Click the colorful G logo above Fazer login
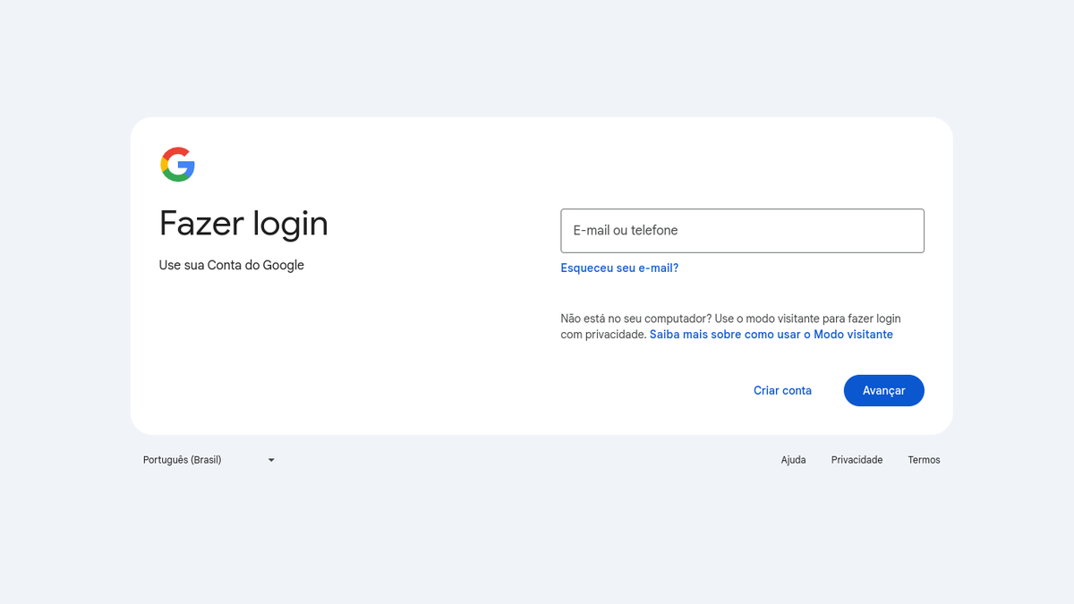The height and width of the screenshot is (604, 1074). tap(177, 164)
